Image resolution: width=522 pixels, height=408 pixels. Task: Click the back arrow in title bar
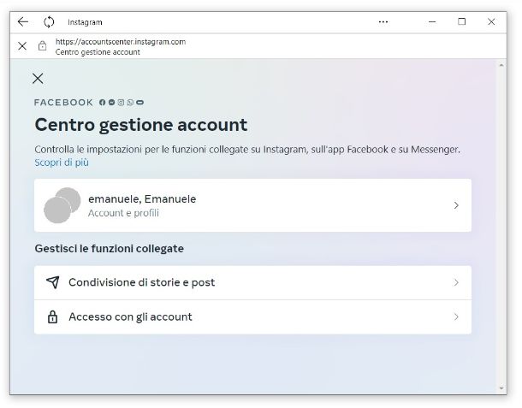point(23,21)
